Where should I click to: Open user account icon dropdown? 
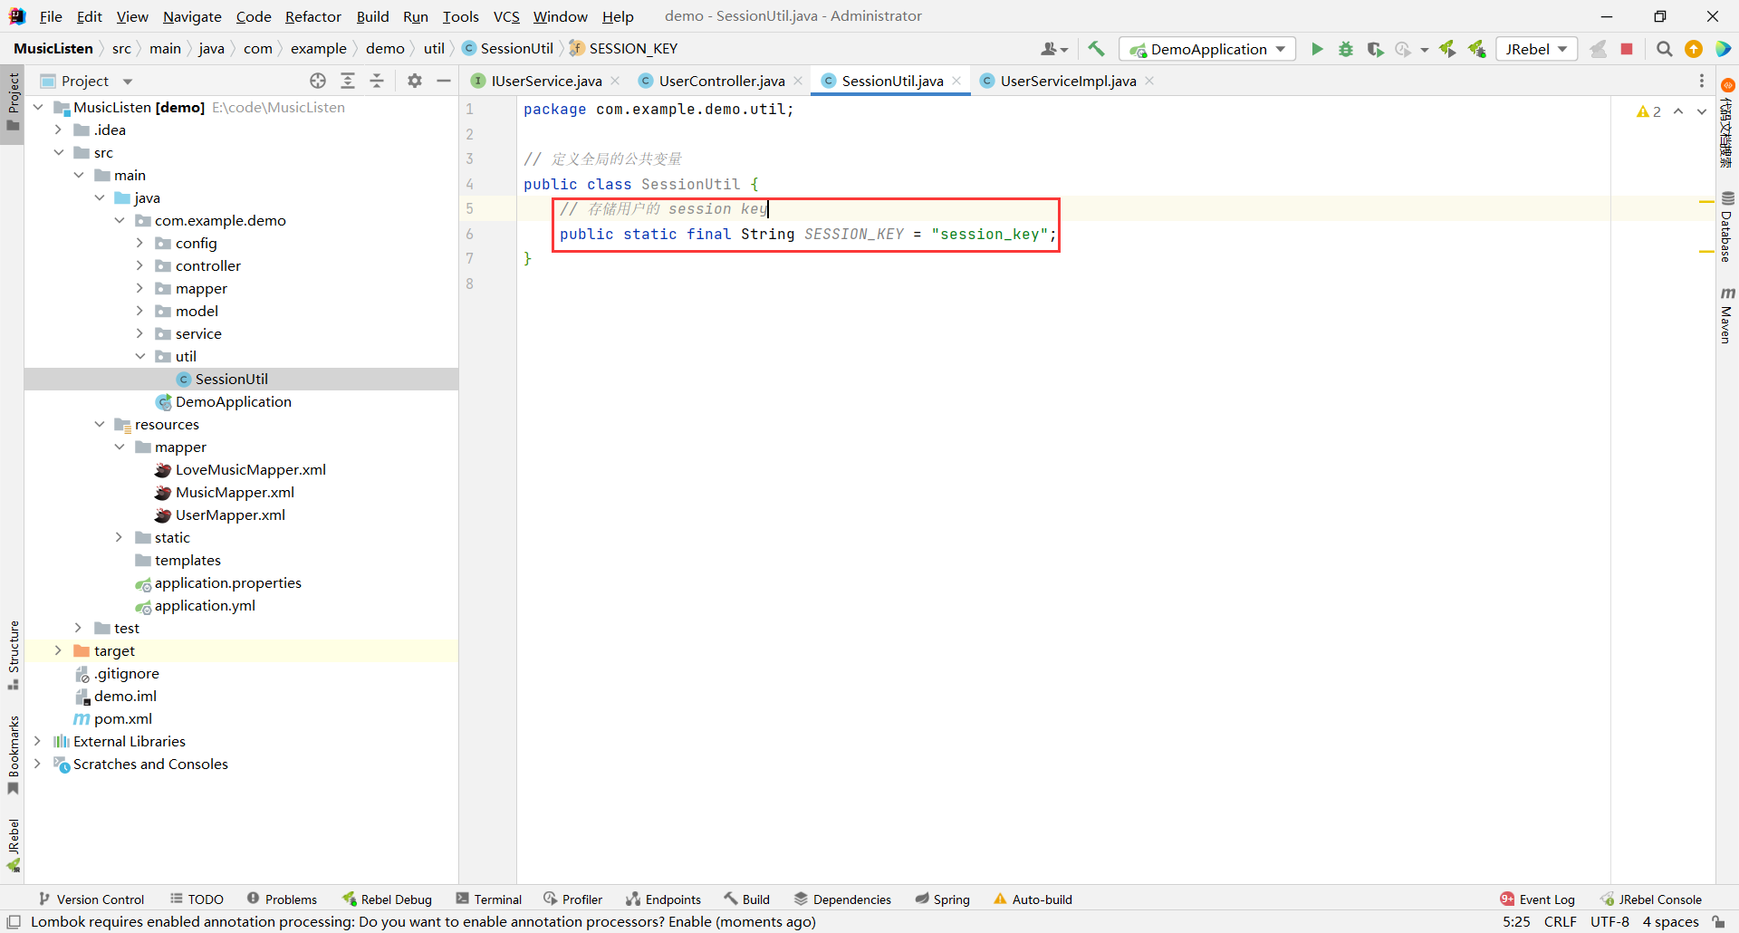tap(1054, 49)
